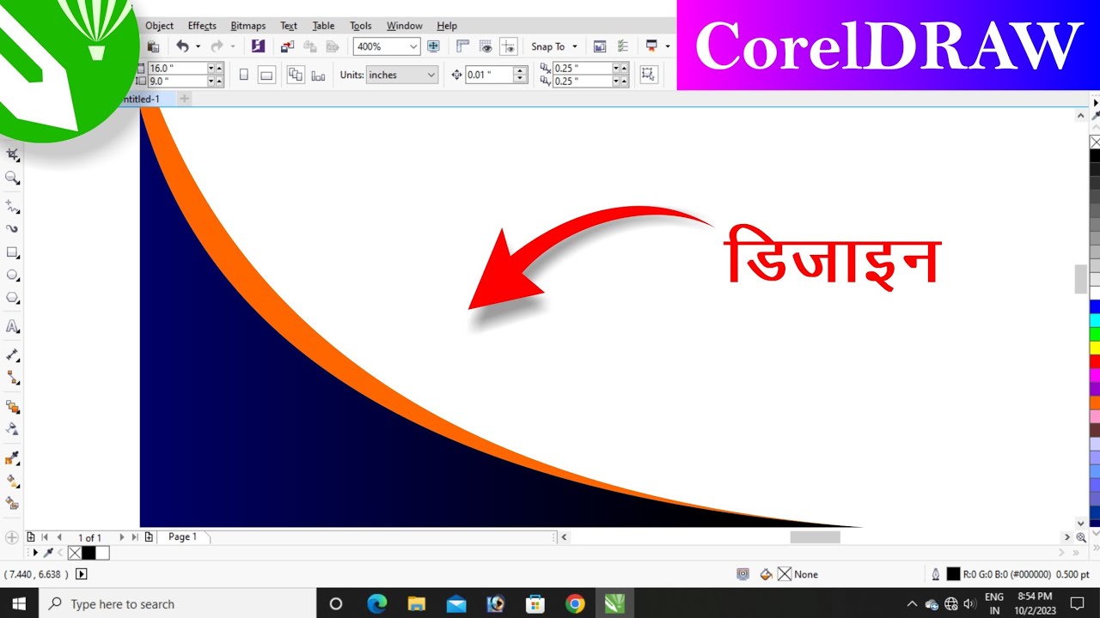Select the Rectangle tool
The image size is (1100, 618).
(13, 252)
